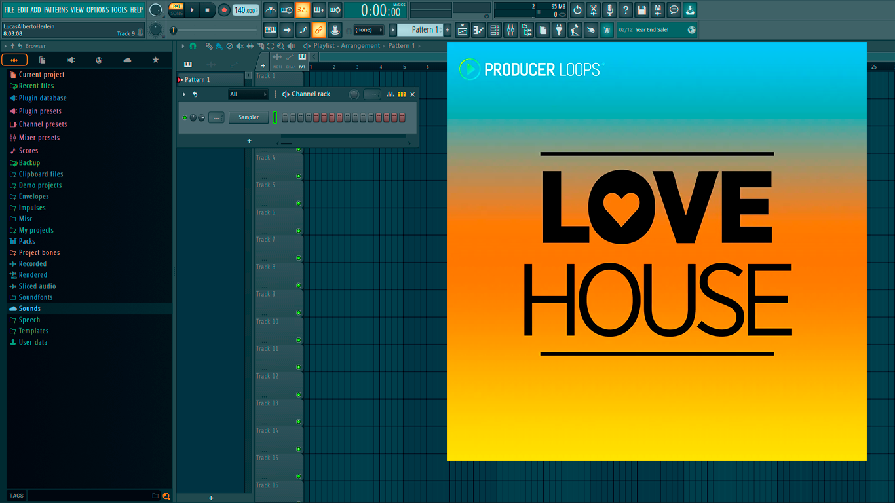The image size is (895, 503).
Task: Click the microphone recording icon
Action: tap(609, 10)
